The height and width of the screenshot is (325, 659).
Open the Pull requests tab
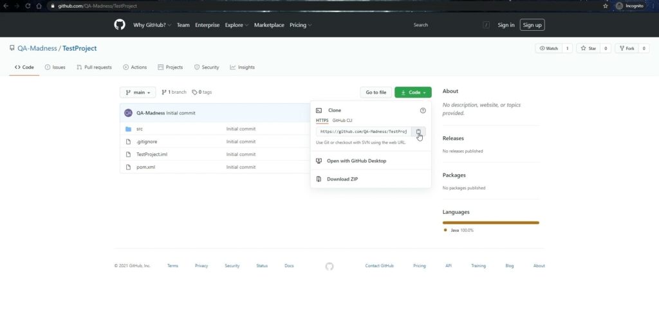[94, 67]
